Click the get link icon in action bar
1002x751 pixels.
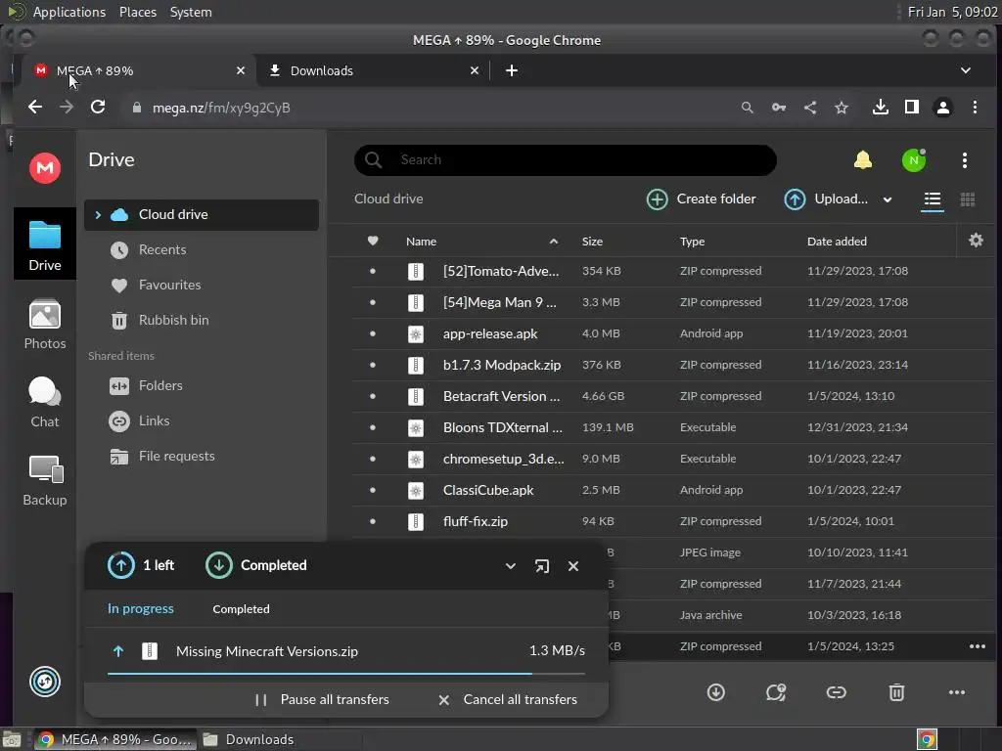[x=836, y=692]
